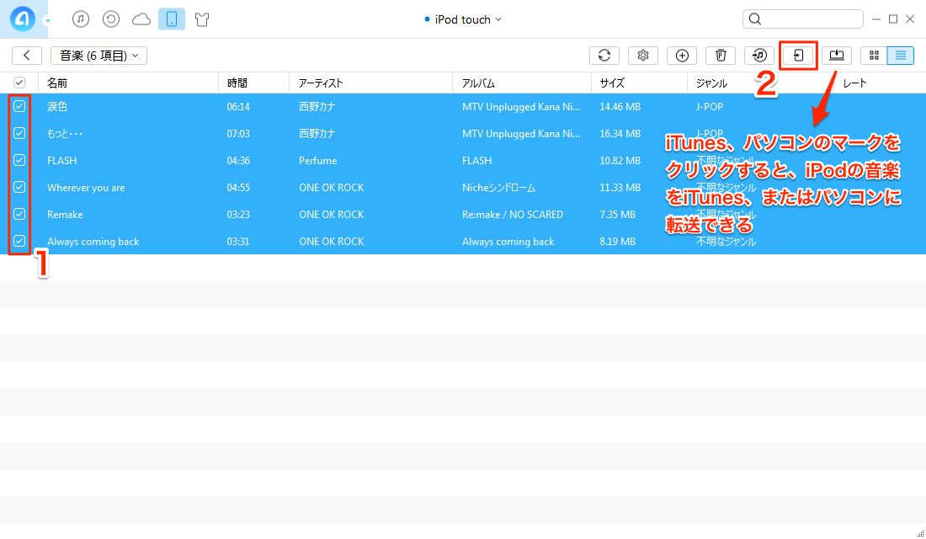Sort by the アーティスト column header

click(321, 83)
